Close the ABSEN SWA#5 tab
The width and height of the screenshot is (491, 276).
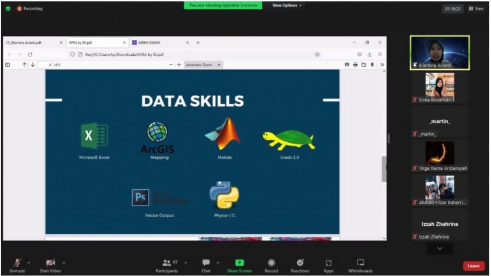tap(187, 43)
